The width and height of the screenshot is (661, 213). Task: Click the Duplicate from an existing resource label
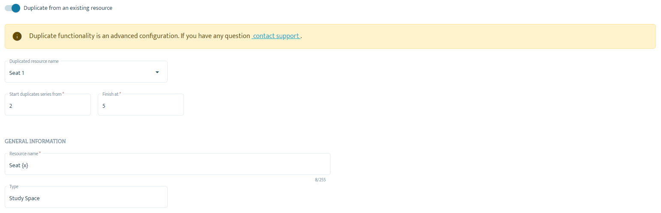pos(68,8)
